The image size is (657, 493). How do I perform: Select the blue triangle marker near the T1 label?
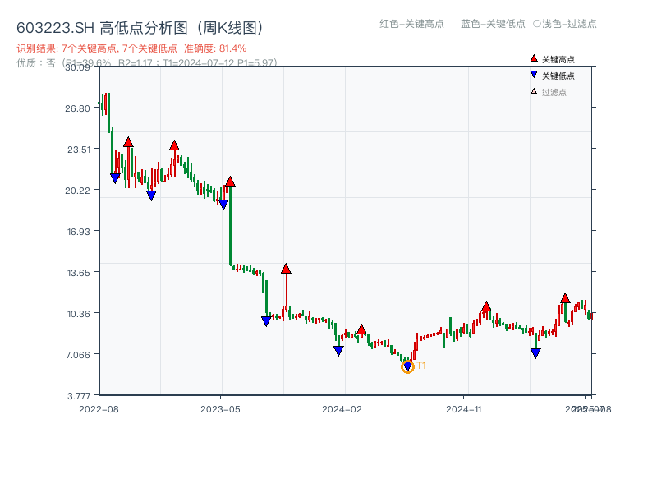click(407, 365)
